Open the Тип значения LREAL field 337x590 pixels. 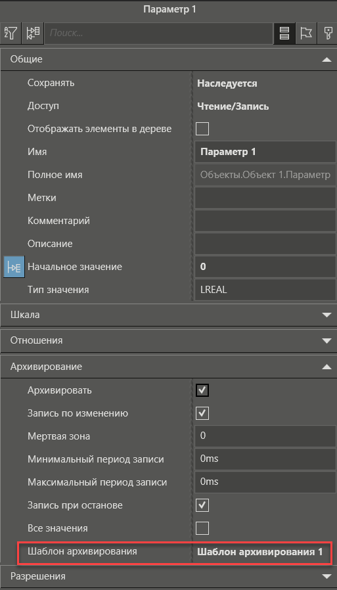pyautogui.click(x=265, y=290)
